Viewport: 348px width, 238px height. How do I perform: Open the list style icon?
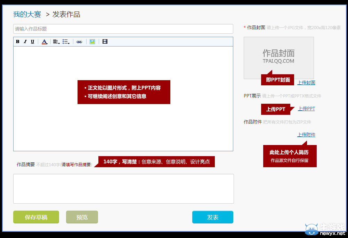65,42
